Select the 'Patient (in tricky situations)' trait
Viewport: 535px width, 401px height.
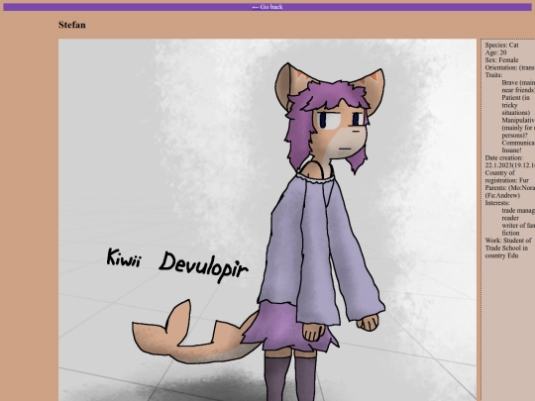click(516, 105)
